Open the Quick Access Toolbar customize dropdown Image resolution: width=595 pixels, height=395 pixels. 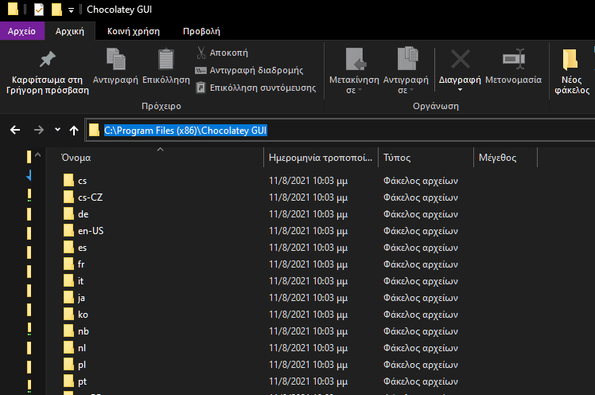[x=71, y=10]
